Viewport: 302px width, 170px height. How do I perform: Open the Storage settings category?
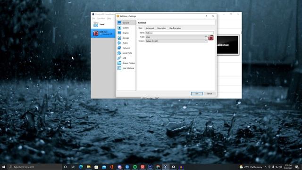click(126, 38)
